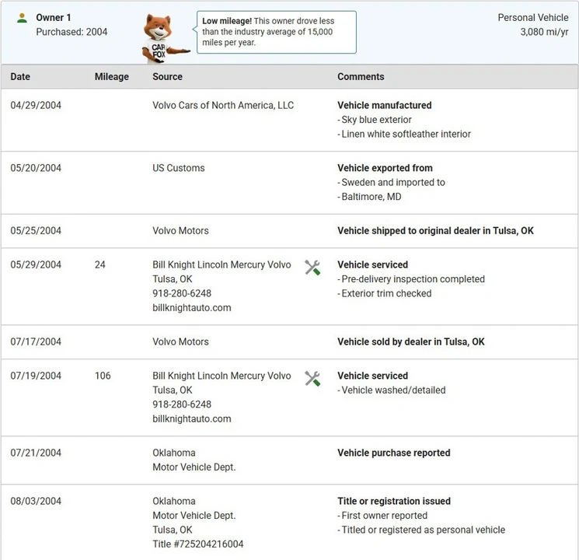
Task: Click Title or registration issued comment
Action: pos(394,501)
